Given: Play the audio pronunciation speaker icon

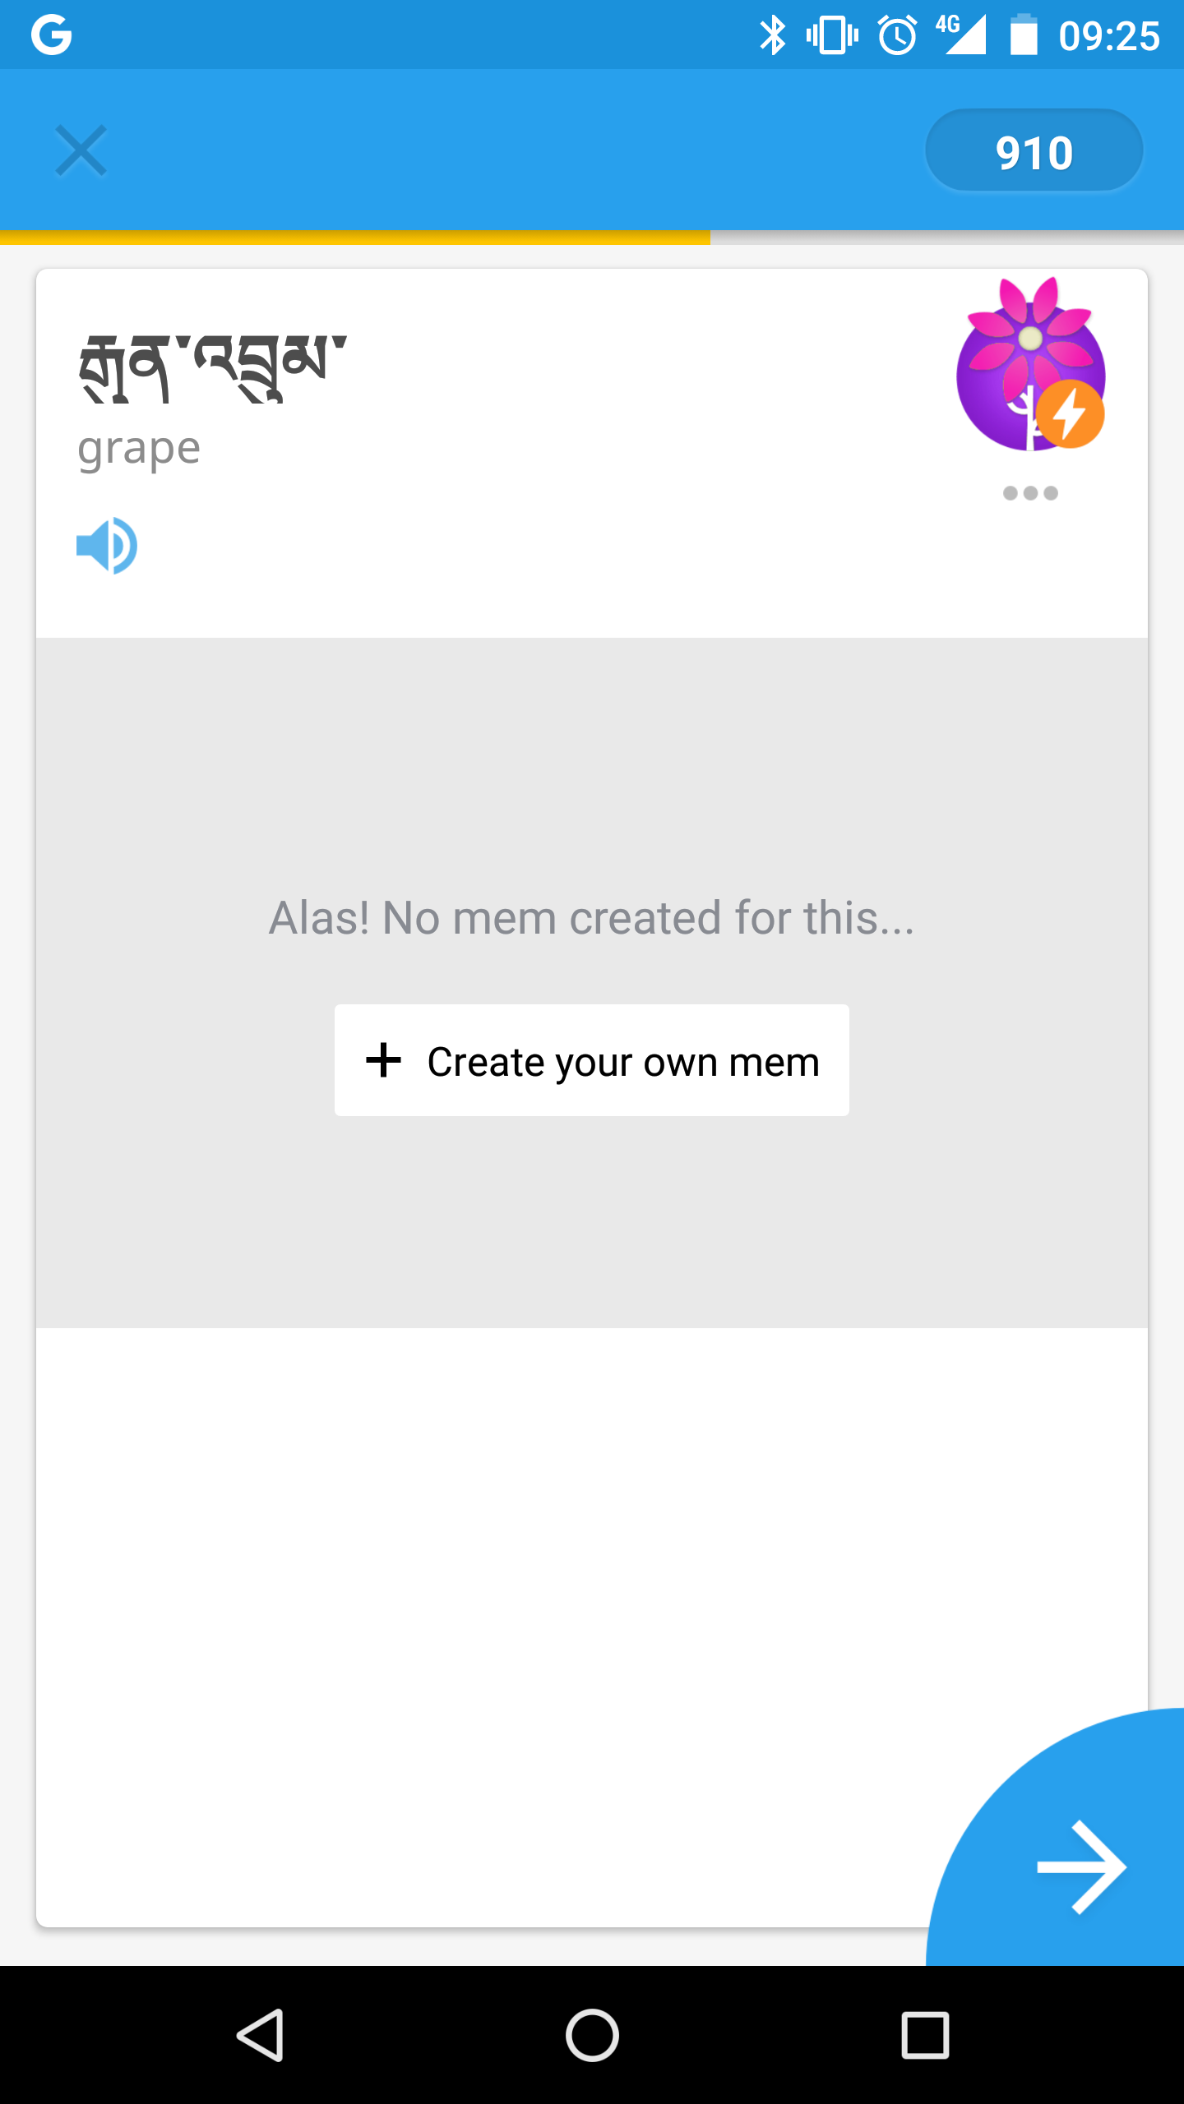Looking at the screenshot, I should 107,546.
